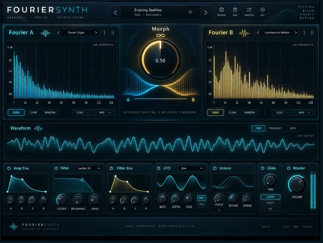
Task: Open LFO shape Sine dropdown
Action: point(191,168)
